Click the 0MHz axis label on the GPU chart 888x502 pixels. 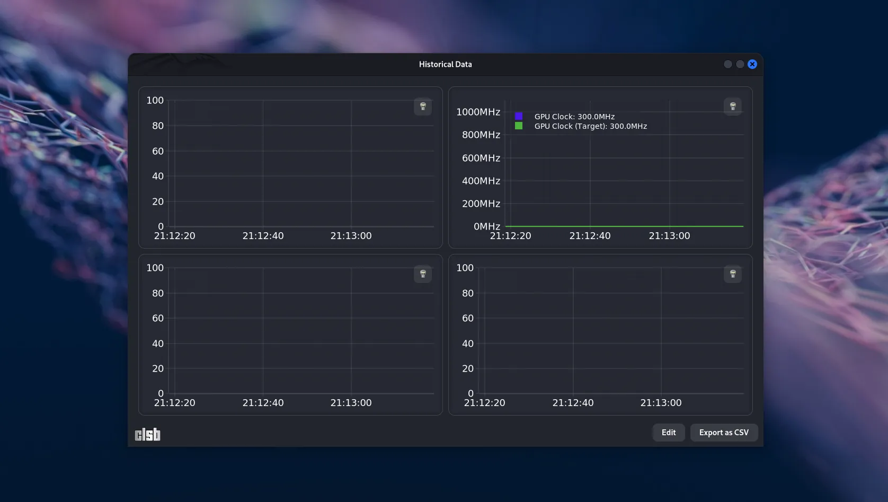pos(486,226)
